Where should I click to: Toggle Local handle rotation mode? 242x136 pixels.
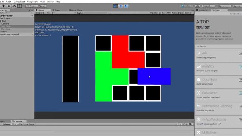click(x=42, y=6)
